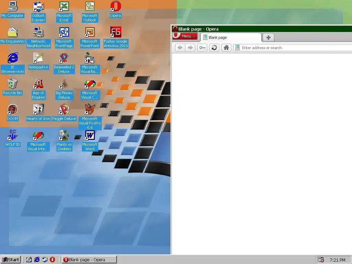Reload the page in Opera
The width and height of the screenshot is (352, 264).
214,47
